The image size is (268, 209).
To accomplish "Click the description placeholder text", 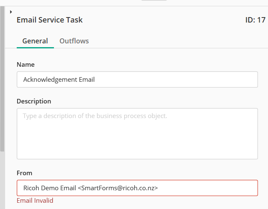I will pyautogui.click(x=95, y=116).
